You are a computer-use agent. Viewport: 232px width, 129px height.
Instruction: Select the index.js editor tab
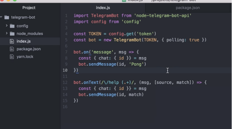pyautogui.click(x=103, y=8)
